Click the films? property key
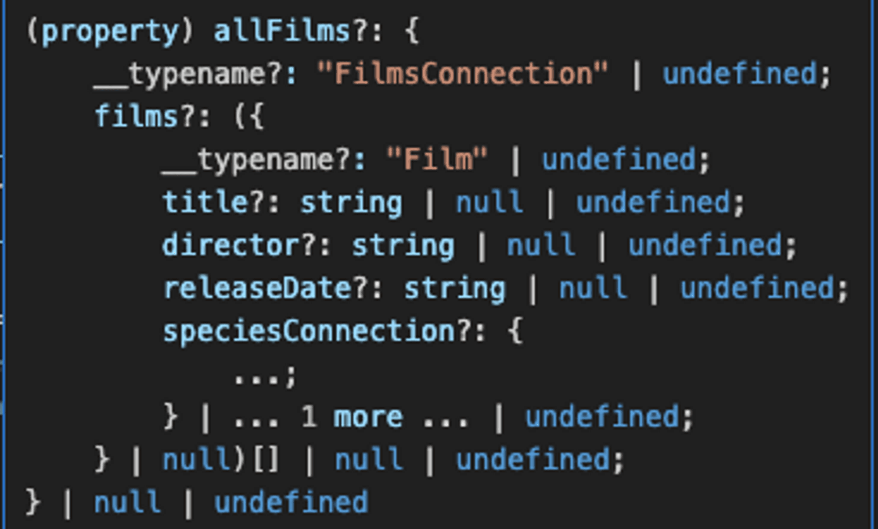This screenshot has height=529, width=878. (x=137, y=117)
